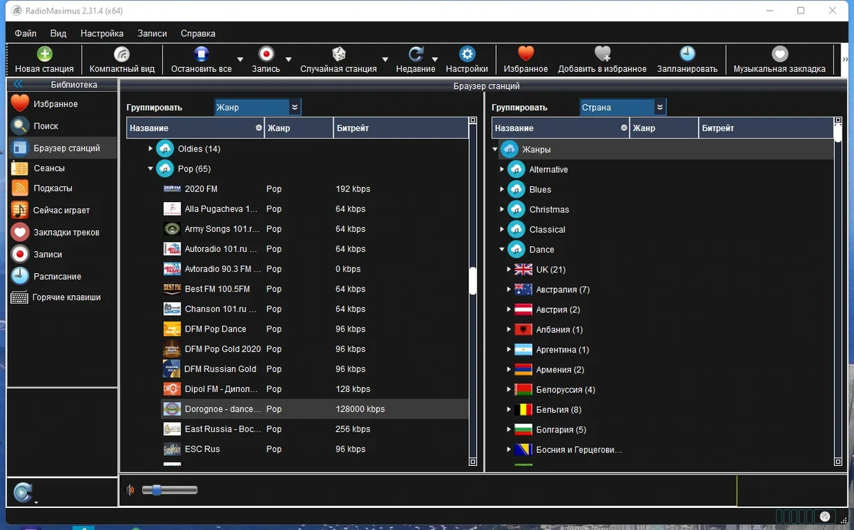Open the Запись dropdown arrow
854x530 pixels.
[288, 60]
